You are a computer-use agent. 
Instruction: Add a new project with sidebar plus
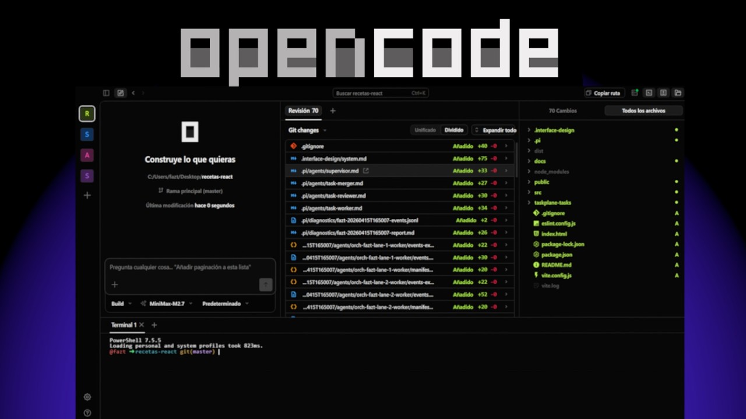87,196
